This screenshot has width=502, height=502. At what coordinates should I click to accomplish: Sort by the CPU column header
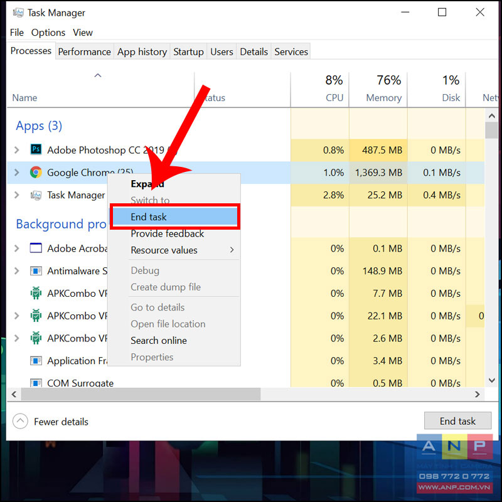[319, 90]
